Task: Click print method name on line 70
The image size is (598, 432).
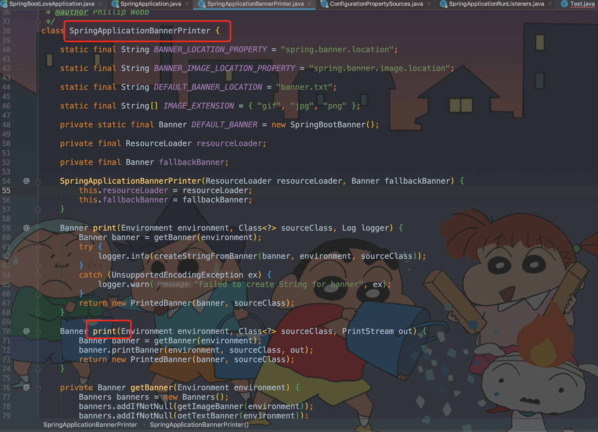Action: tap(104, 331)
